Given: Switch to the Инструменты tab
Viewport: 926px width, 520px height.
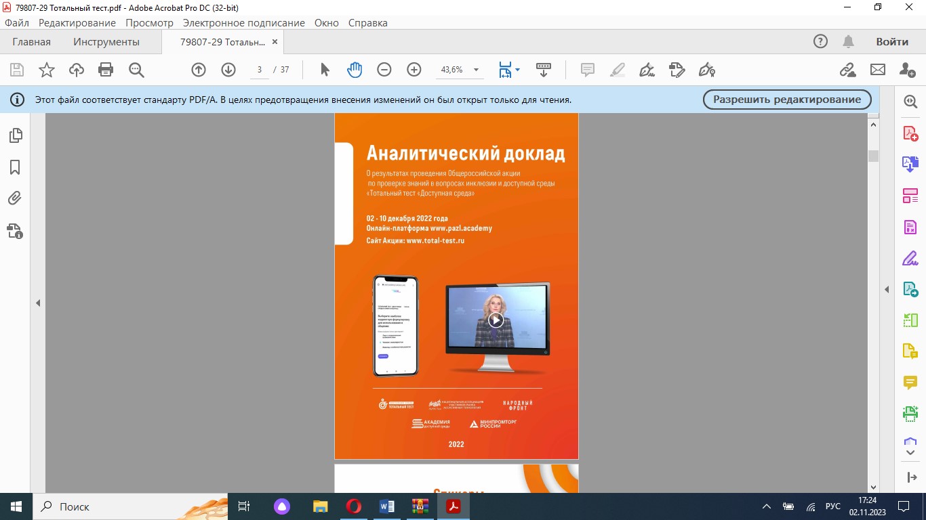Looking at the screenshot, I should (106, 42).
